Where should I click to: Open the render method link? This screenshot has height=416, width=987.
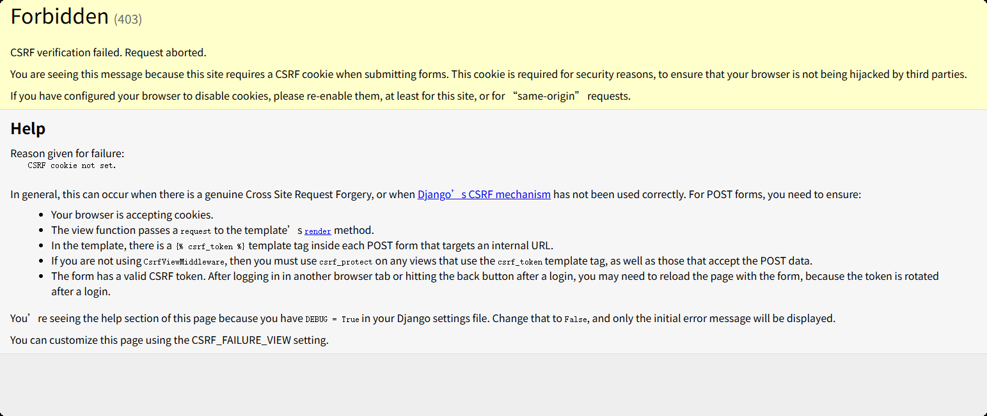[x=317, y=231]
